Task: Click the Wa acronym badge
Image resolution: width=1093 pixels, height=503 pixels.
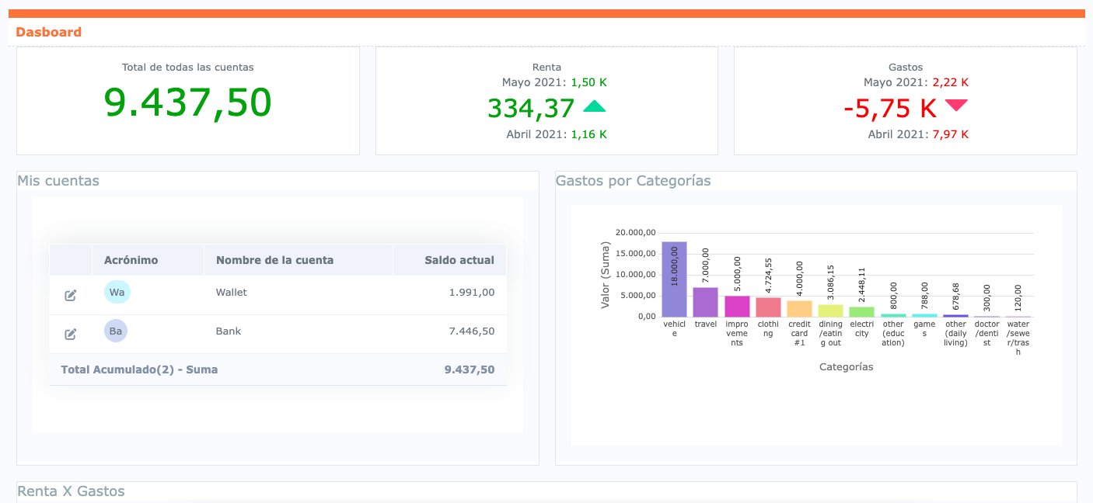Action: 117,293
